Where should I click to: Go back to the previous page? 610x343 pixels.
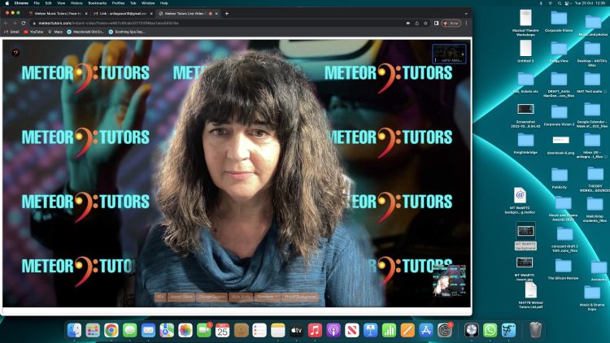click(7, 24)
